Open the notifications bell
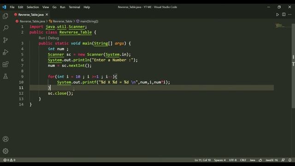 290,160
